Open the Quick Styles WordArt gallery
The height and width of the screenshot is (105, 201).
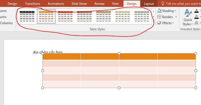[x=188, y=17]
